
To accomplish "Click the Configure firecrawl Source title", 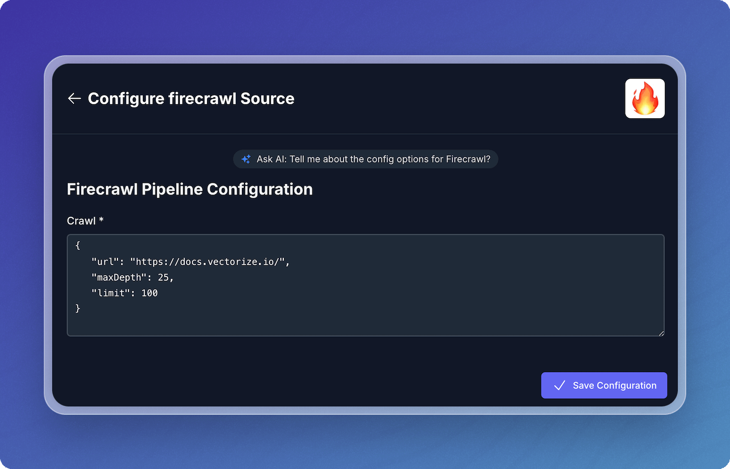I will [191, 98].
